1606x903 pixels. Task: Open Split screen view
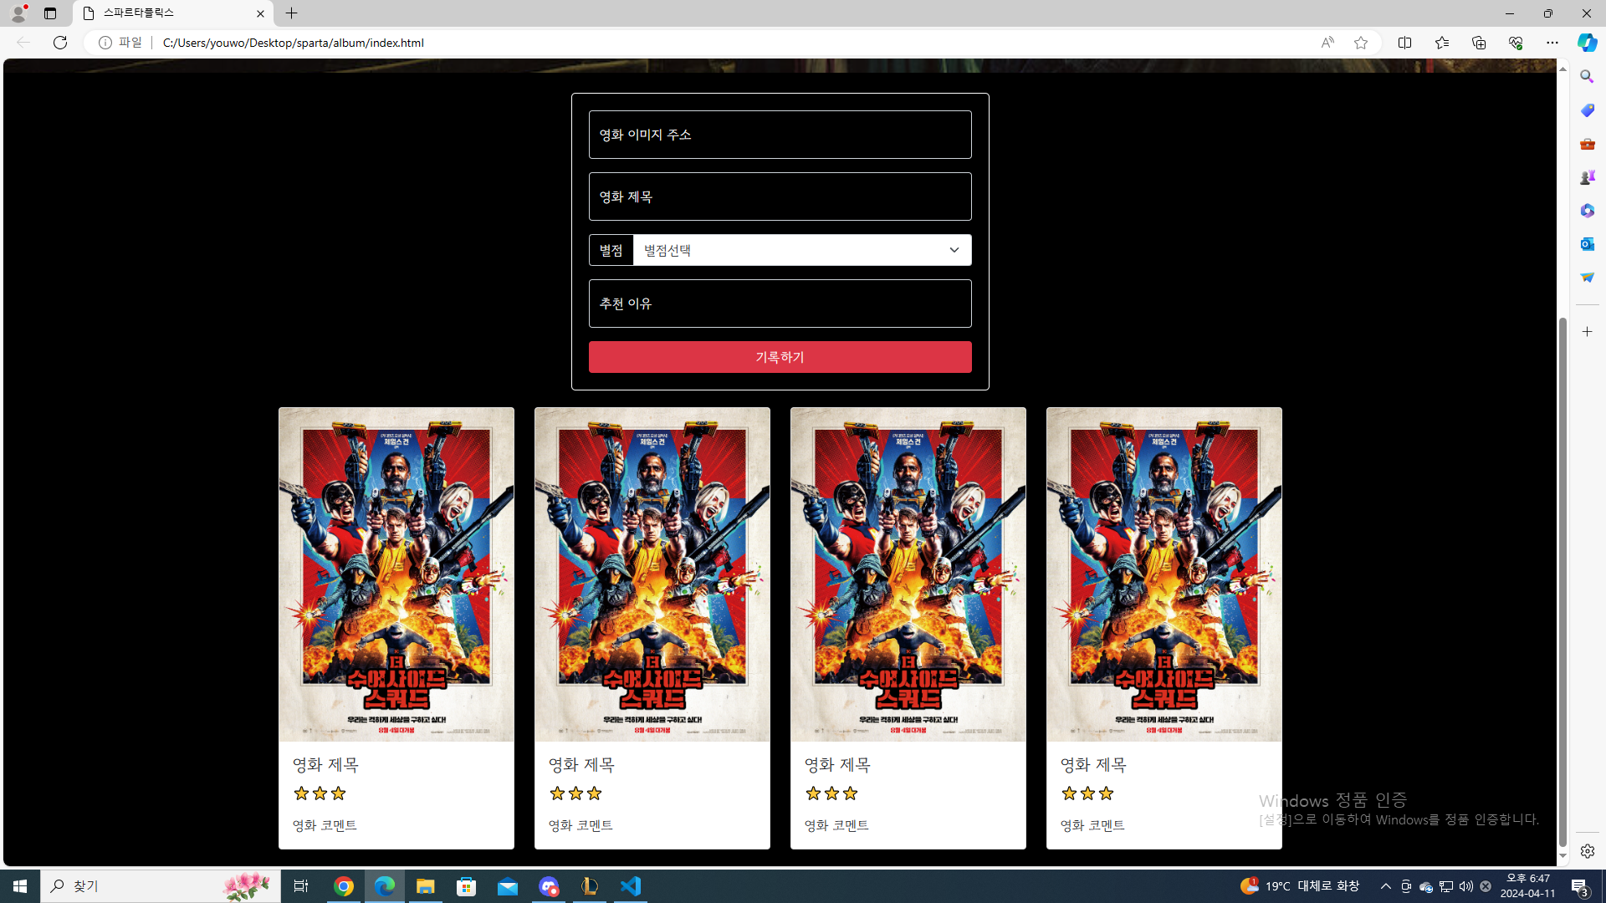(1404, 43)
